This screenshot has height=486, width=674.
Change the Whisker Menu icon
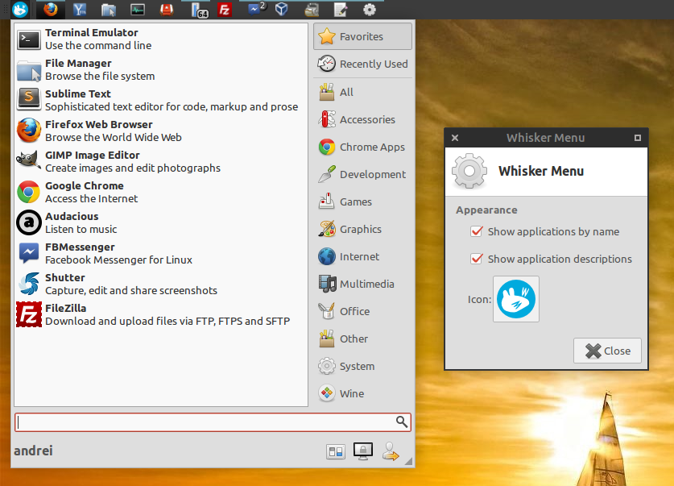515,298
